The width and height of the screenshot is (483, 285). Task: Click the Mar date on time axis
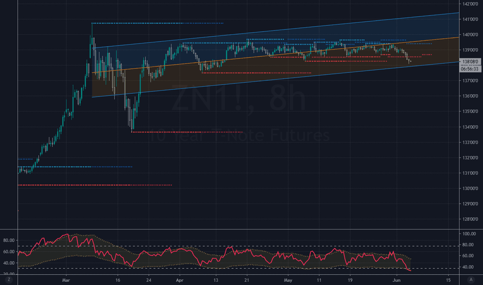pos(66,280)
